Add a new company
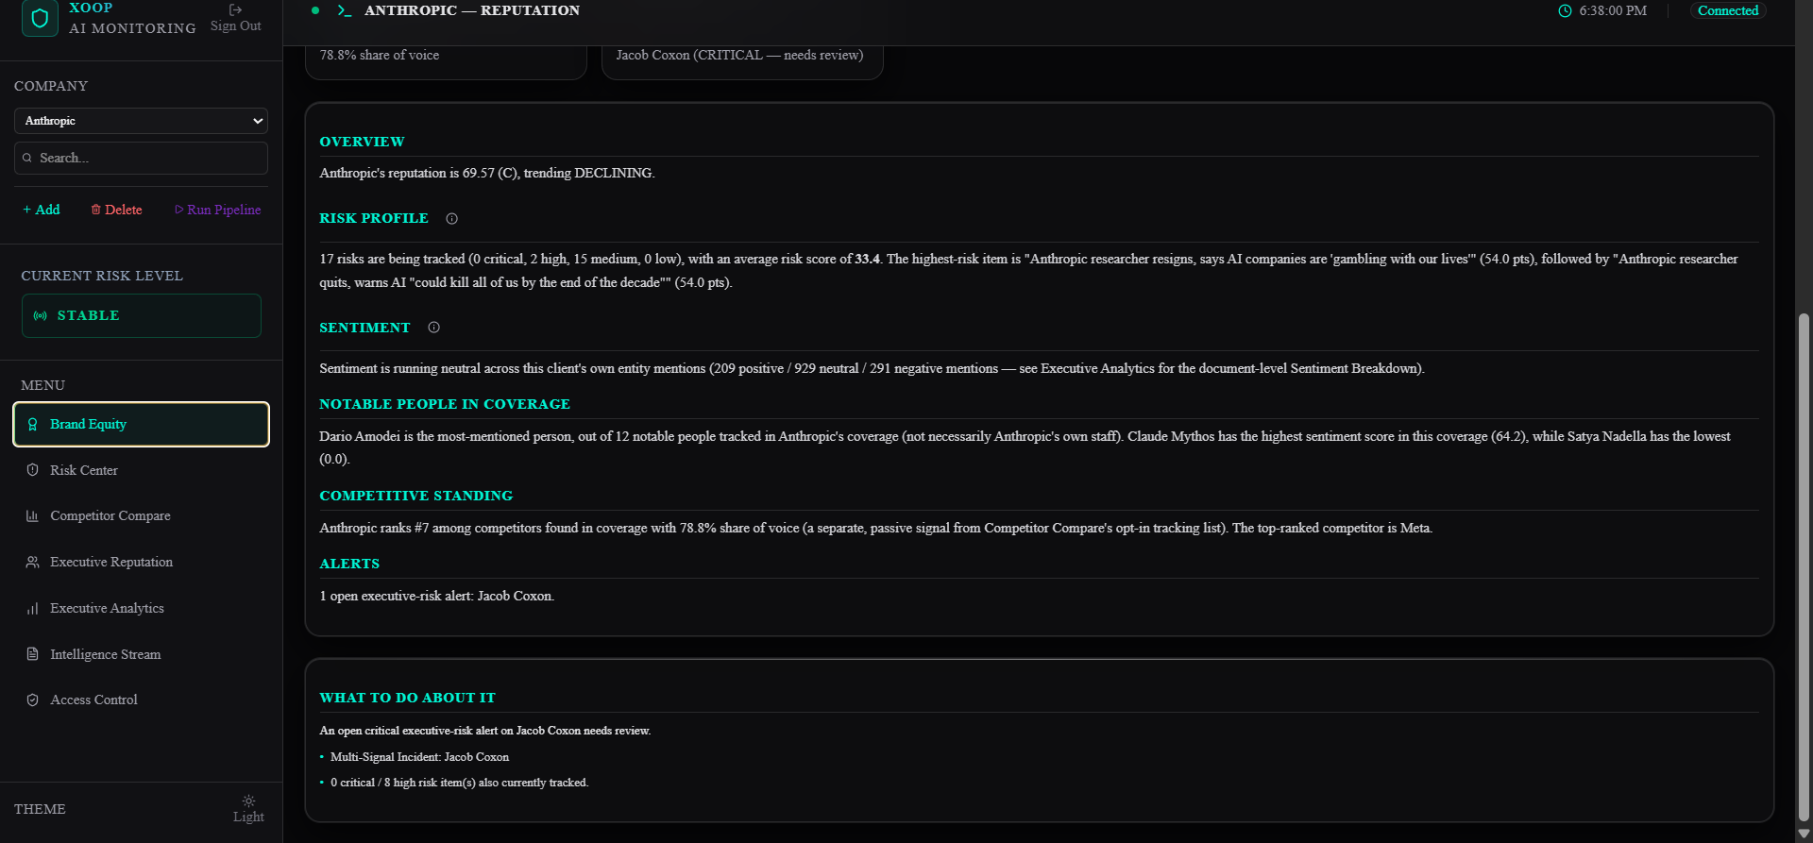This screenshot has height=843, width=1813. pyautogui.click(x=42, y=210)
